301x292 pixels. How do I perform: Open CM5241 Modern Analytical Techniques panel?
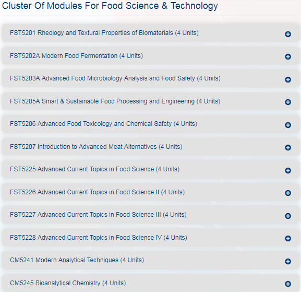coord(150,260)
